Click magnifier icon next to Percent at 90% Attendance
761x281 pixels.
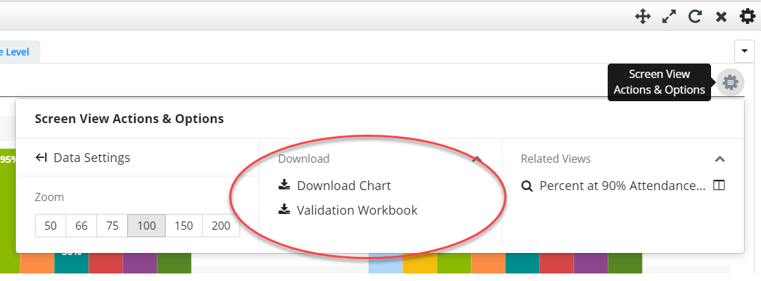[526, 185]
